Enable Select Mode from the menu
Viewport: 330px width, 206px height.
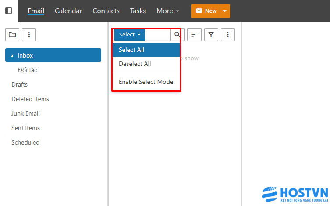point(146,82)
